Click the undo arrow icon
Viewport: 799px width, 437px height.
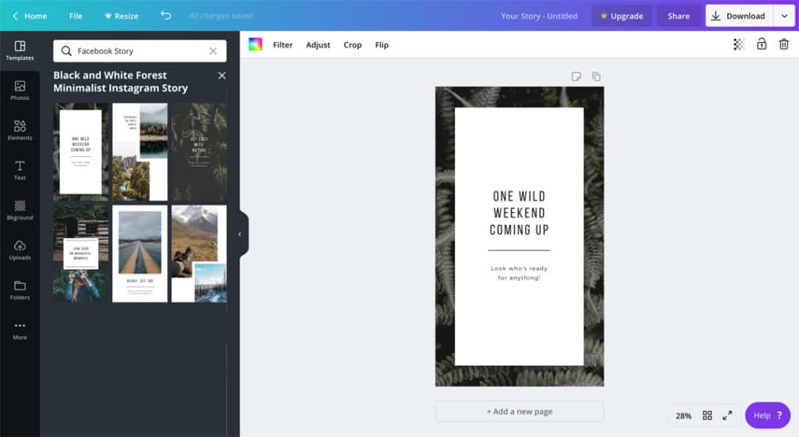click(165, 16)
